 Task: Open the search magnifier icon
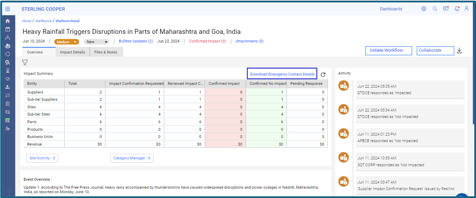pos(435,9)
